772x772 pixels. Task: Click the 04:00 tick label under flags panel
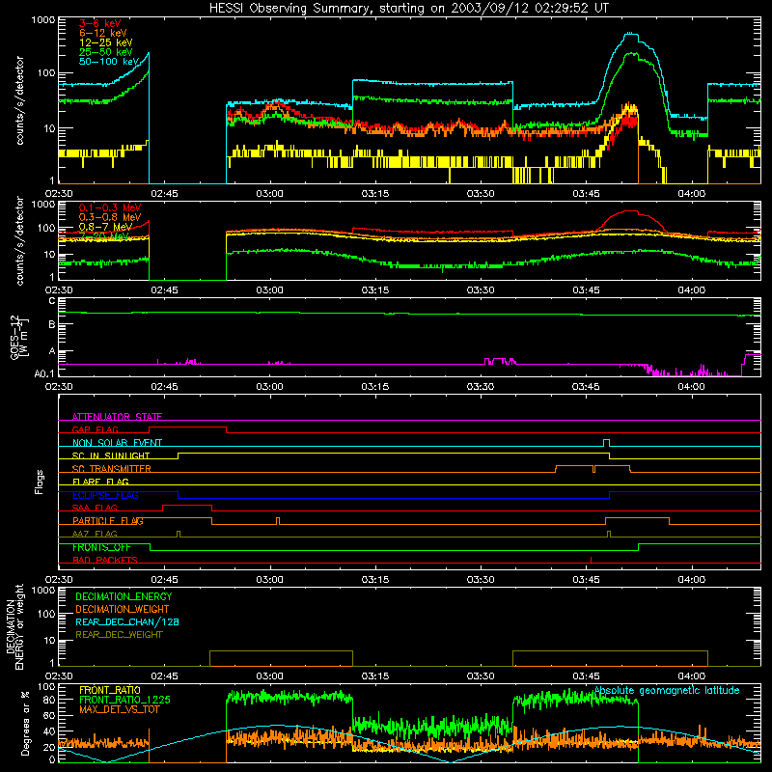[x=691, y=580]
